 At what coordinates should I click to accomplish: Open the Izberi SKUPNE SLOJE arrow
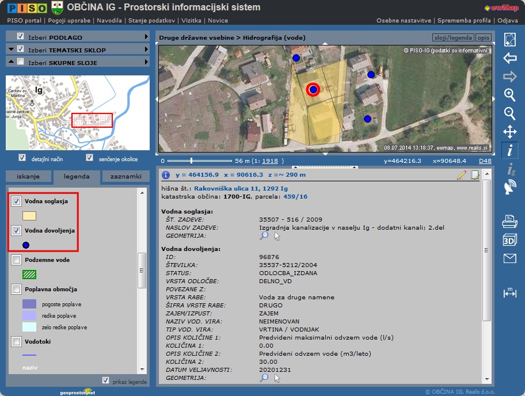point(147,62)
